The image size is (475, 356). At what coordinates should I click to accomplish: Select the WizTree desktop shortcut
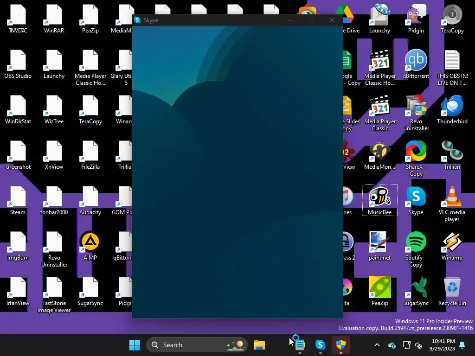(54, 109)
